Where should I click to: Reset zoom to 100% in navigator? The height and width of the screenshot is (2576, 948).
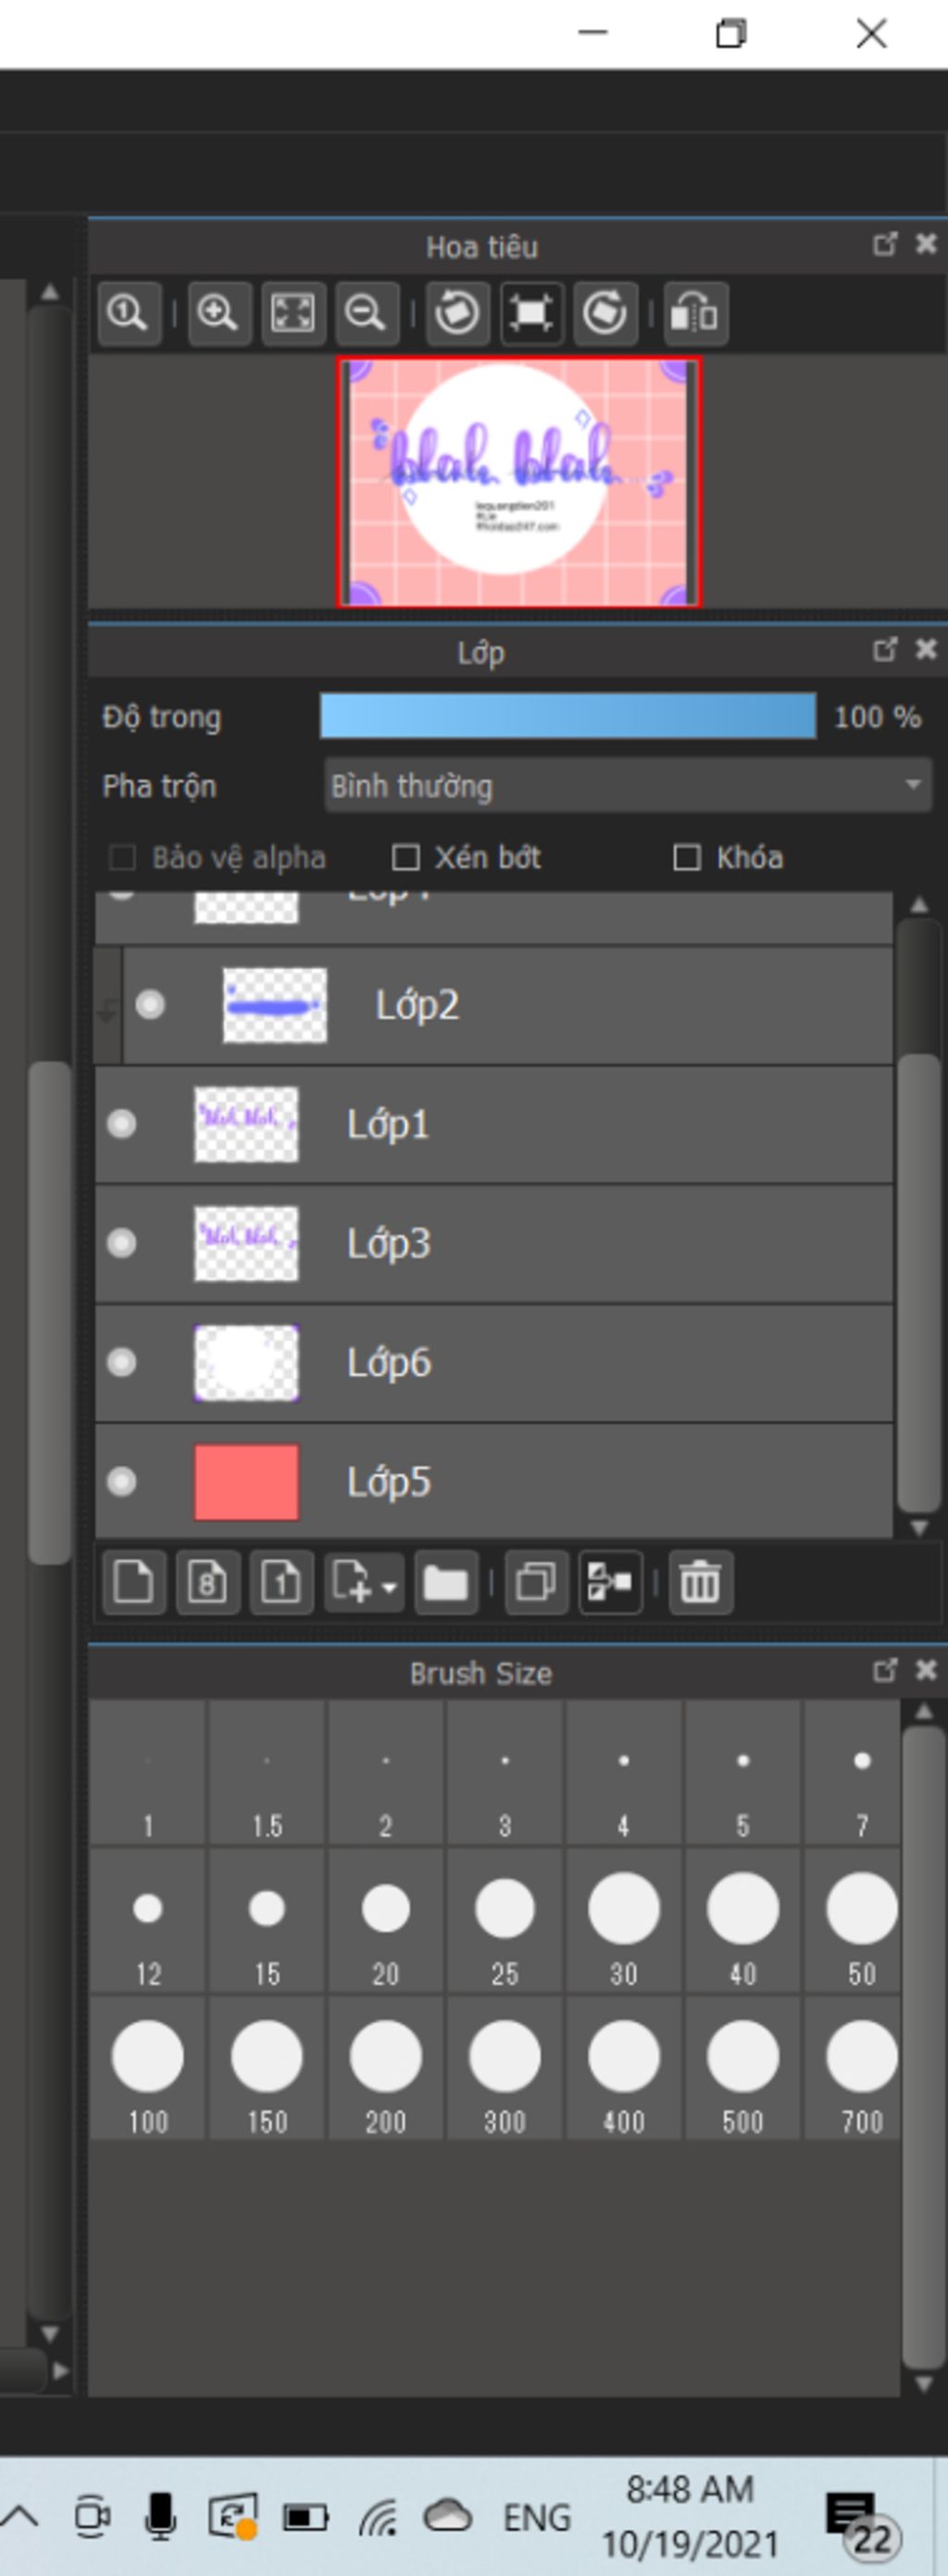(x=129, y=314)
